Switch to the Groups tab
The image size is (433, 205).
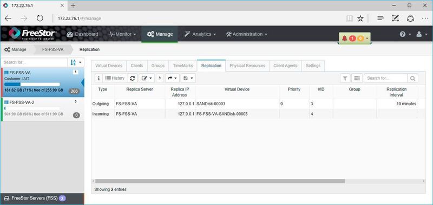(158, 66)
